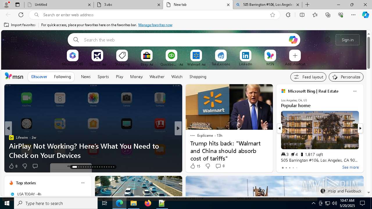Click the Personalize button

pos(346,77)
